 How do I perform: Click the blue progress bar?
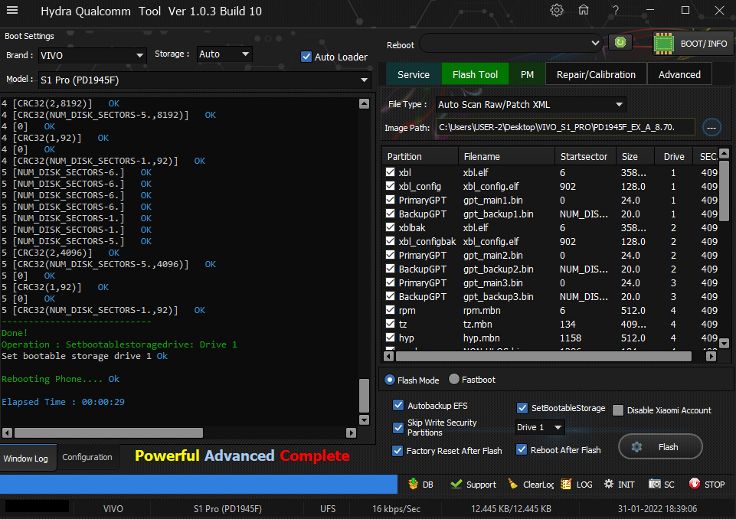tap(198, 484)
